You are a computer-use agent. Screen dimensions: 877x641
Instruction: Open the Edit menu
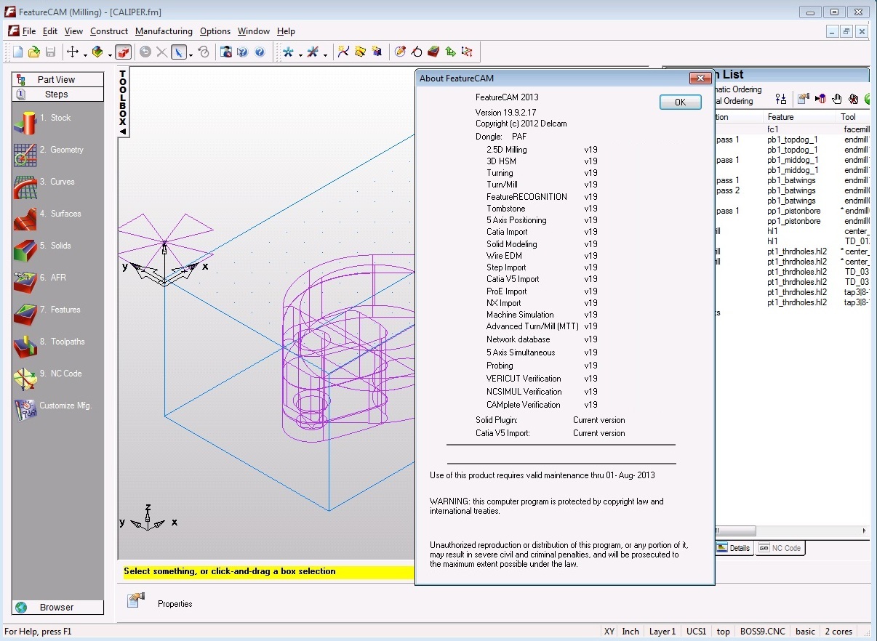point(50,31)
